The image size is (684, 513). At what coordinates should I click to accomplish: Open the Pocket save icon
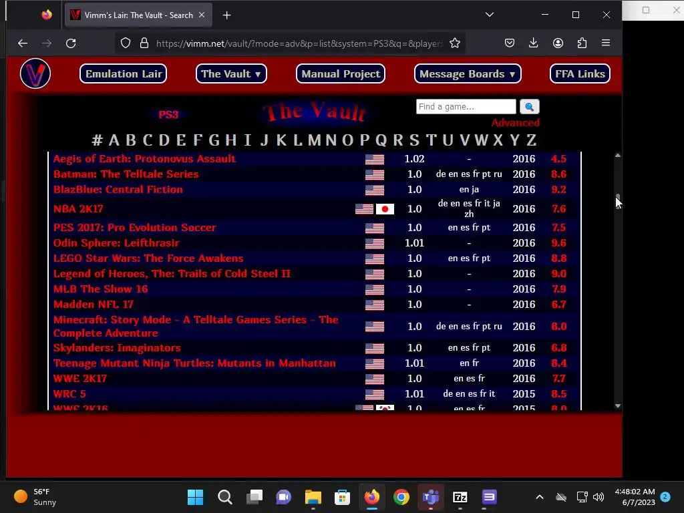tap(510, 43)
